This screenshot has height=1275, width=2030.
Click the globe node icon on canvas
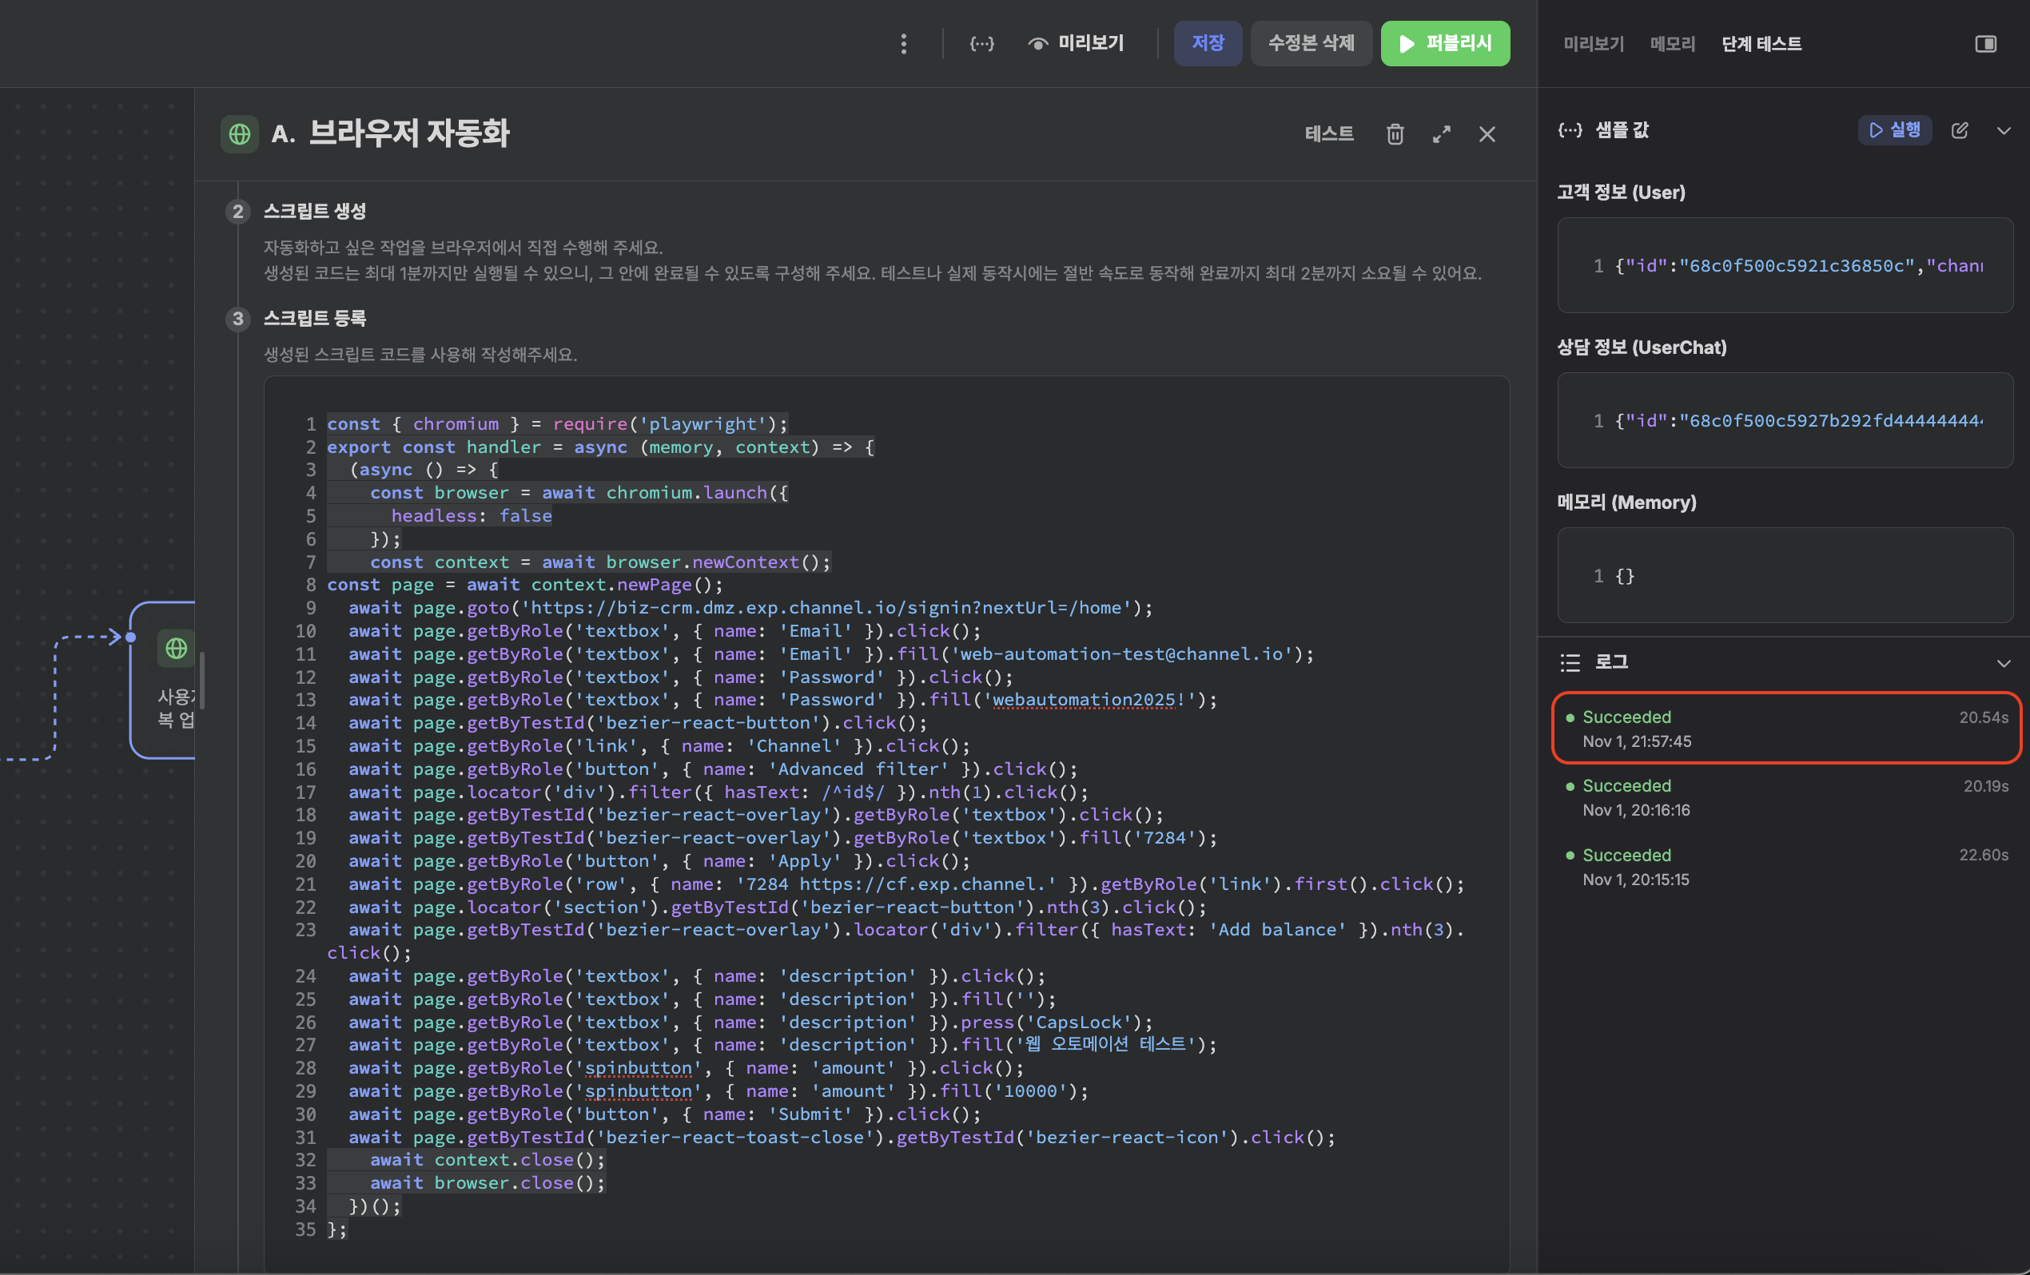coord(176,648)
